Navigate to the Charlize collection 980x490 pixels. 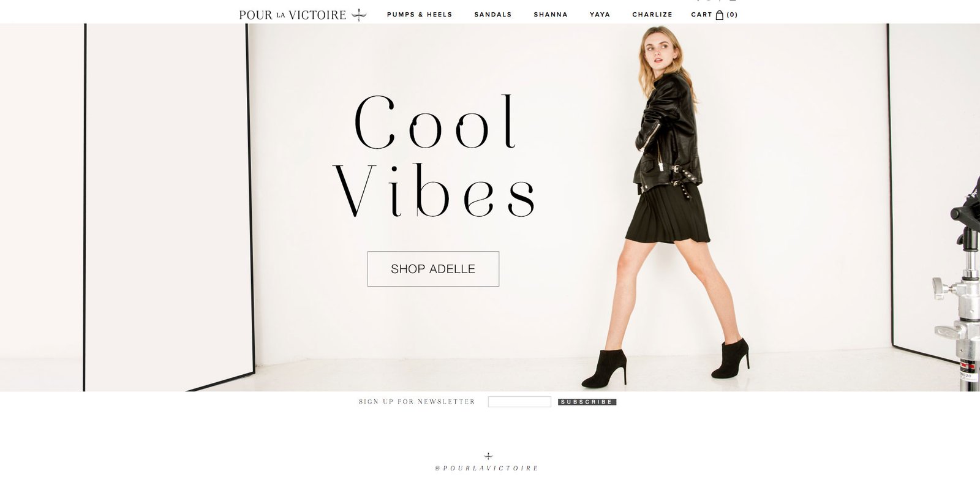point(652,15)
